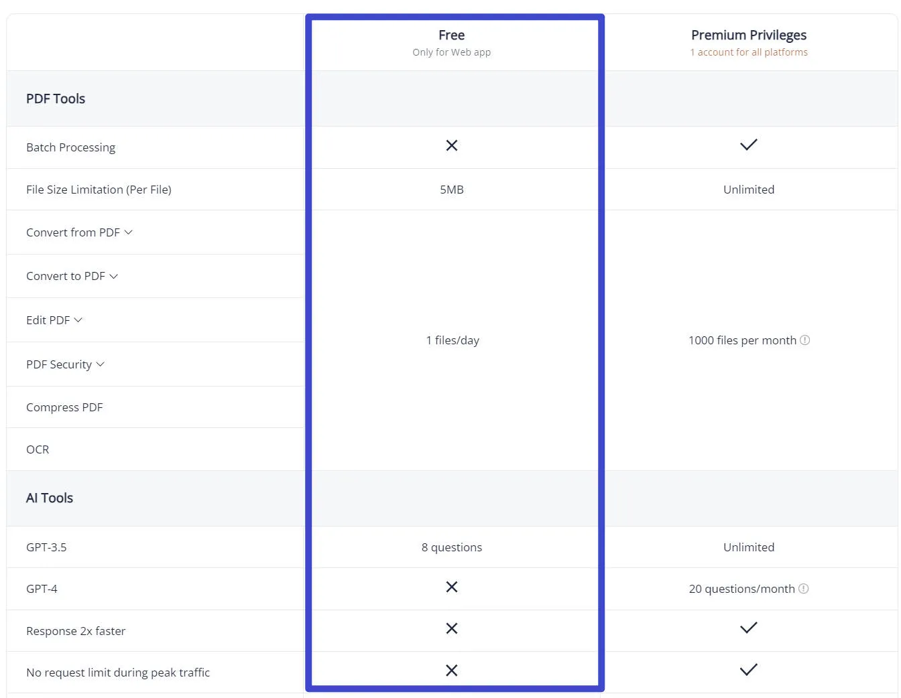Expand the PDF Security row
The image size is (901, 698).
click(x=101, y=364)
